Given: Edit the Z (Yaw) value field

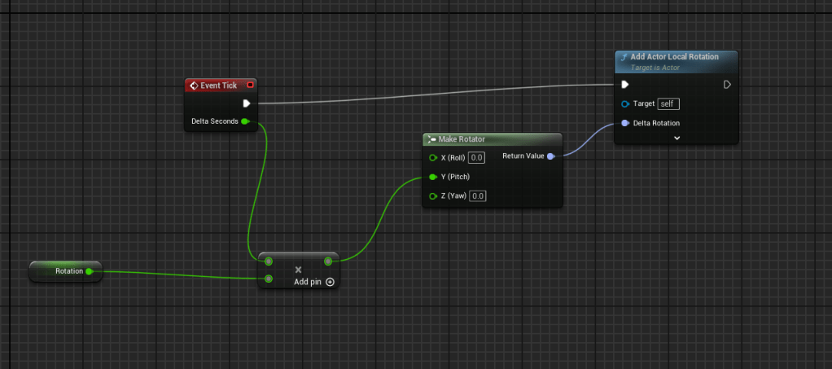Looking at the screenshot, I should tap(478, 196).
